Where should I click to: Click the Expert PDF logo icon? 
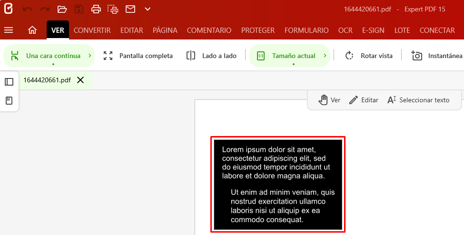[x=9, y=9]
